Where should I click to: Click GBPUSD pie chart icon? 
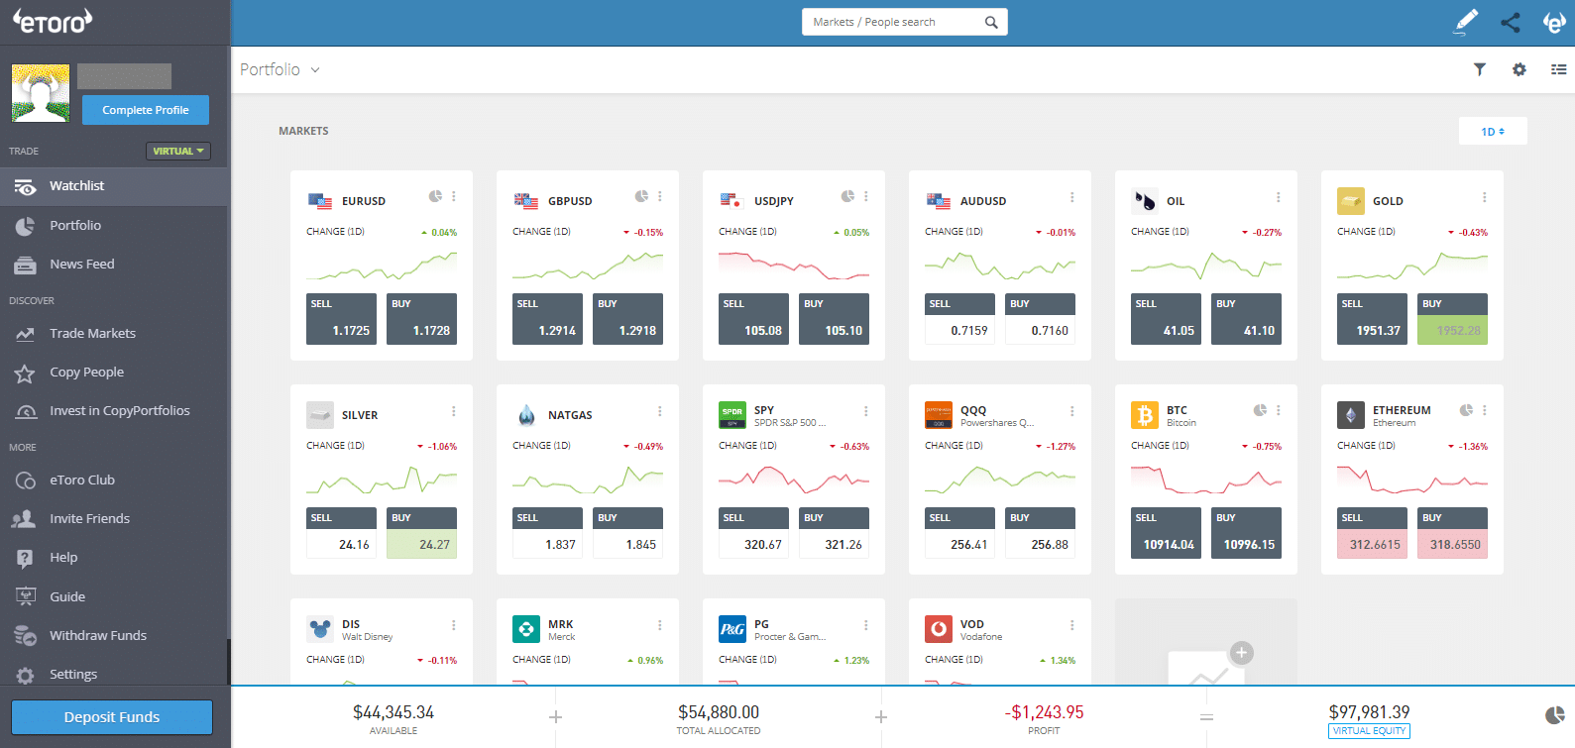[x=641, y=196]
